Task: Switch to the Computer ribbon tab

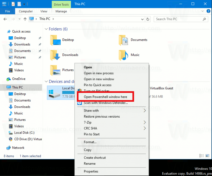Action: pos(26,11)
